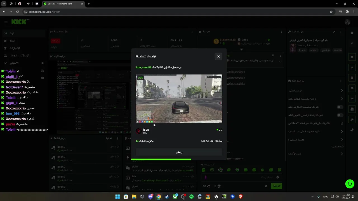Open the session info panel three-dot menu
This screenshot has width=358, height=201.
192,32
